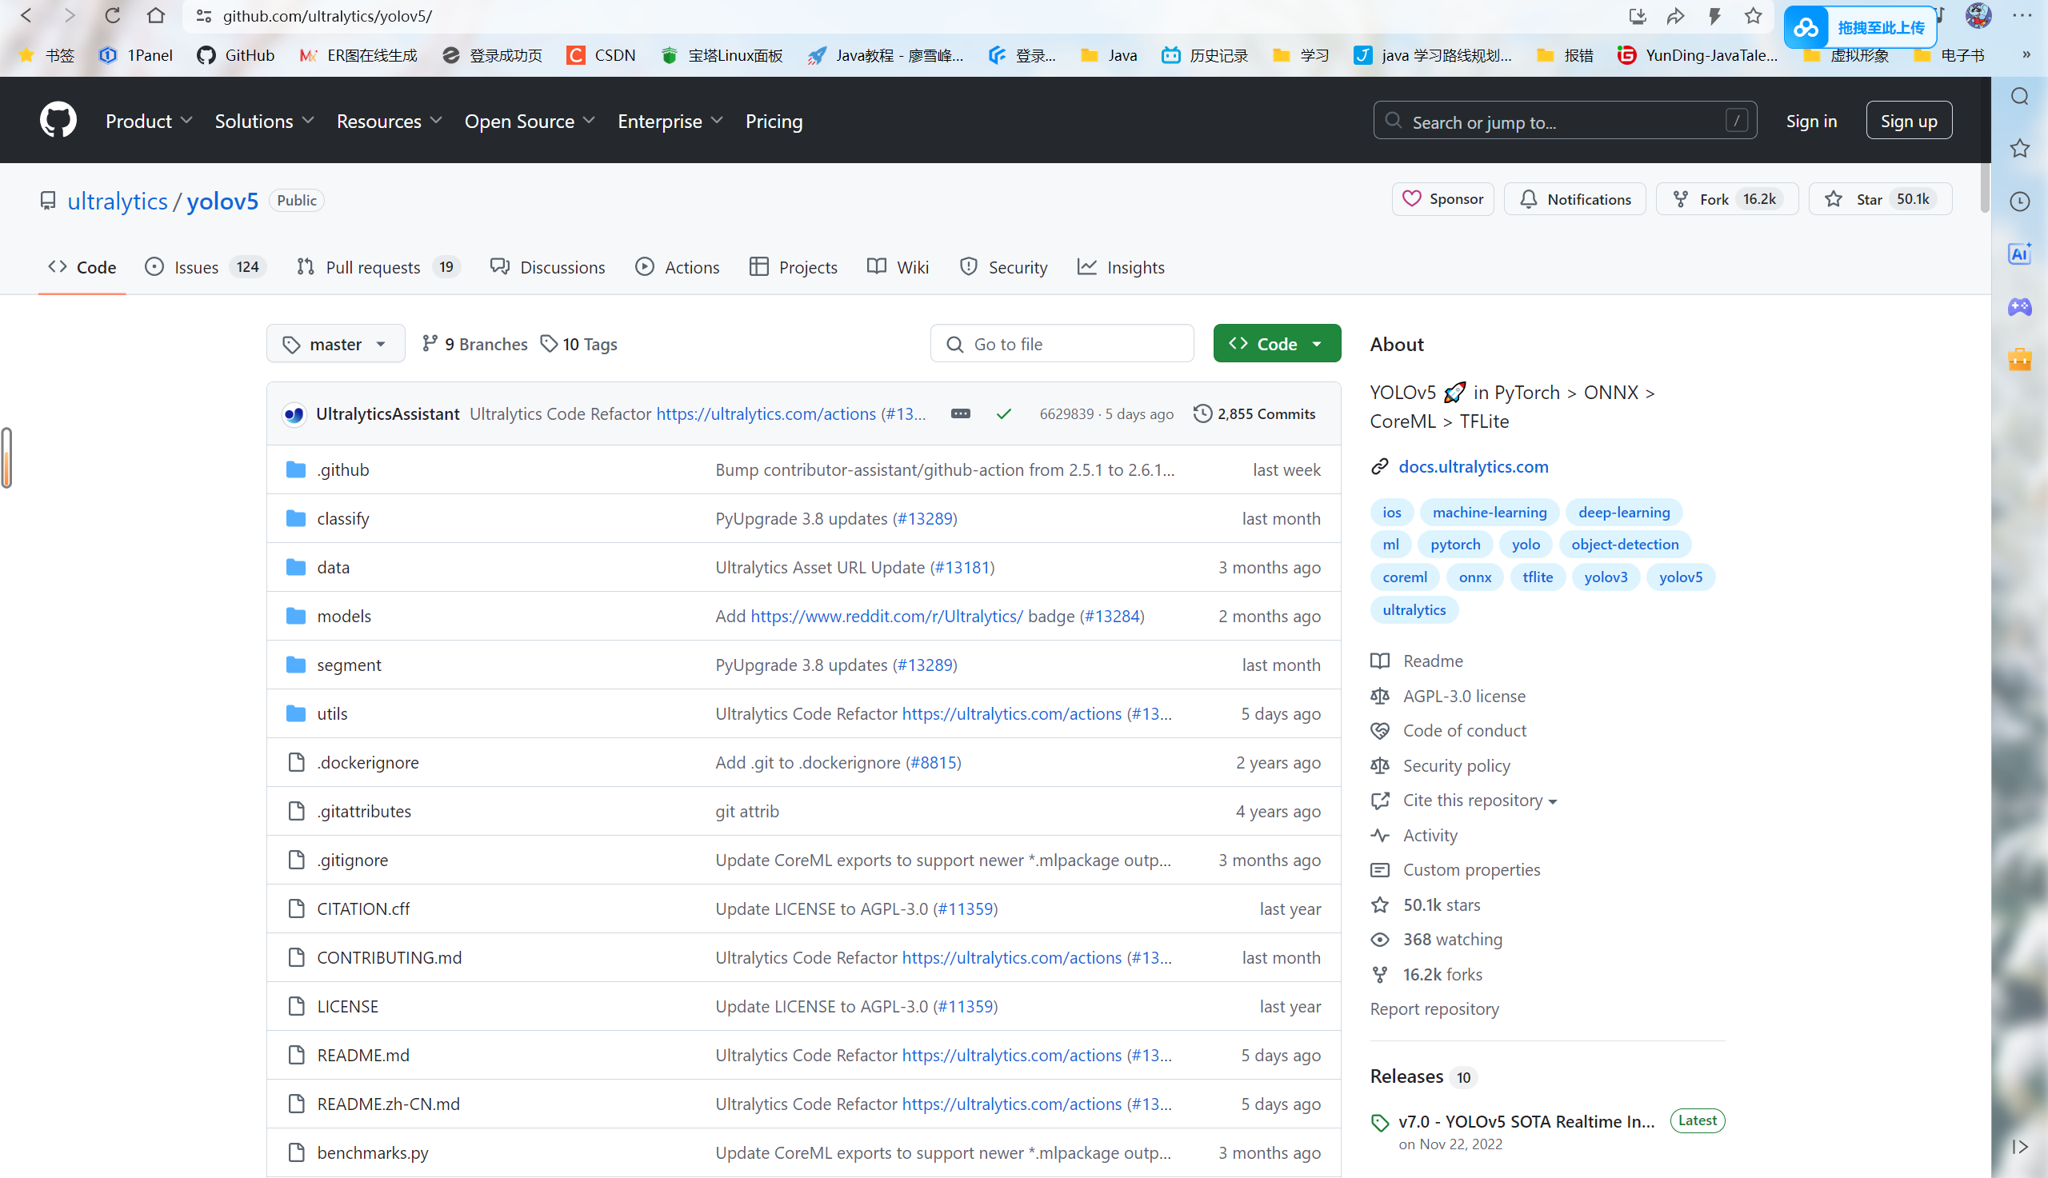Show more bookmarks via chevron overflow

[2026, 55]
